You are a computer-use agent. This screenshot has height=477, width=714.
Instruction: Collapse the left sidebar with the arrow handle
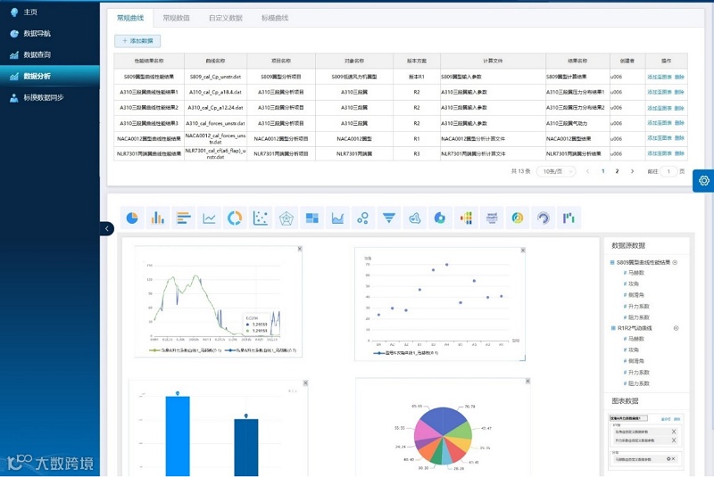click(x=106, y=228)
